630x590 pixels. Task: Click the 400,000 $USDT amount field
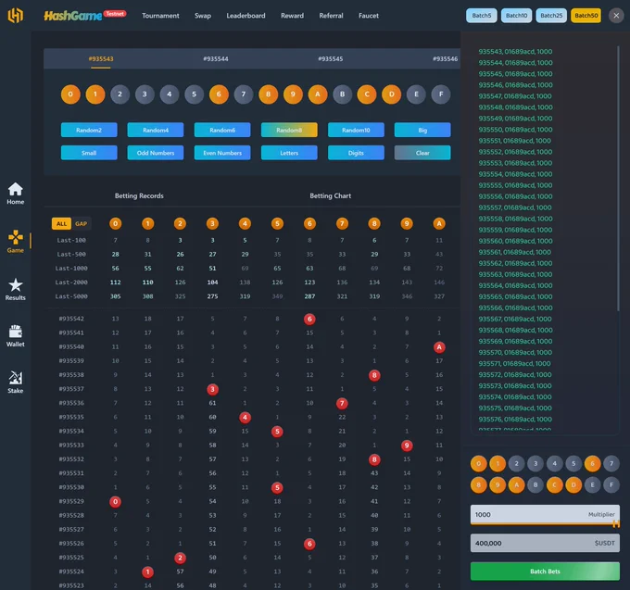[x=545, y=543]
